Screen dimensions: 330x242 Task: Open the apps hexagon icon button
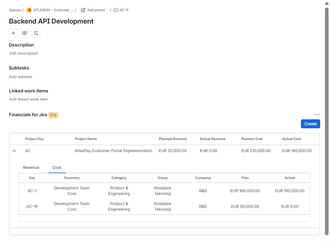tap(25, 33)
